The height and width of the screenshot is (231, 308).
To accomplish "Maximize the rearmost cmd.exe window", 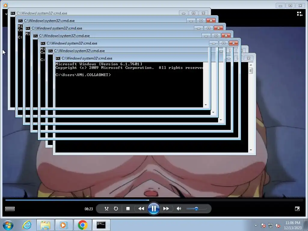I will click(193, 13).
